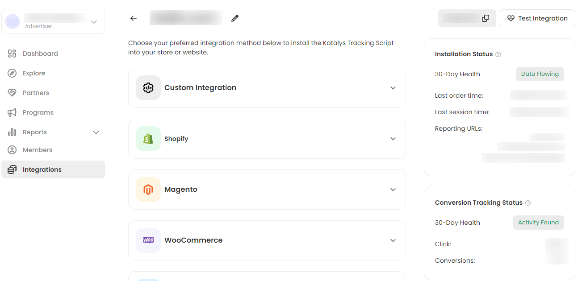Open the Advertiser account dropdown
Viewport: 582px width, 281px height.
click(94, 21)
